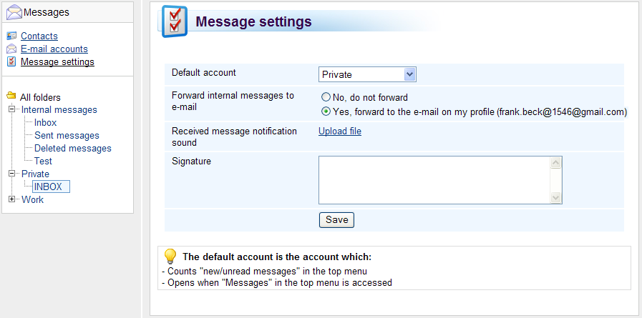Click the Signature scrollbar down arrow
The image size is (642, 318).
(555, 198)
